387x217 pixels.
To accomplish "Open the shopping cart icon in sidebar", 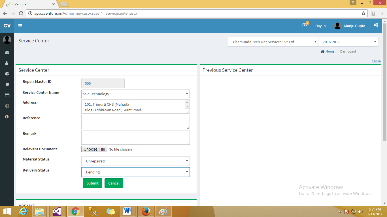I will point(7,84).
